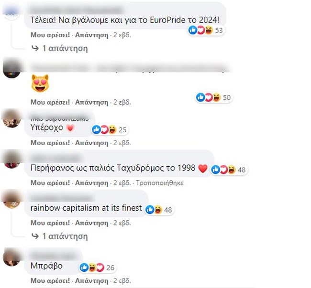Open the 2 εβδ. timestamp on Υπέροχο comment
This screenshot has height=288, width=311.
point(122,143)
